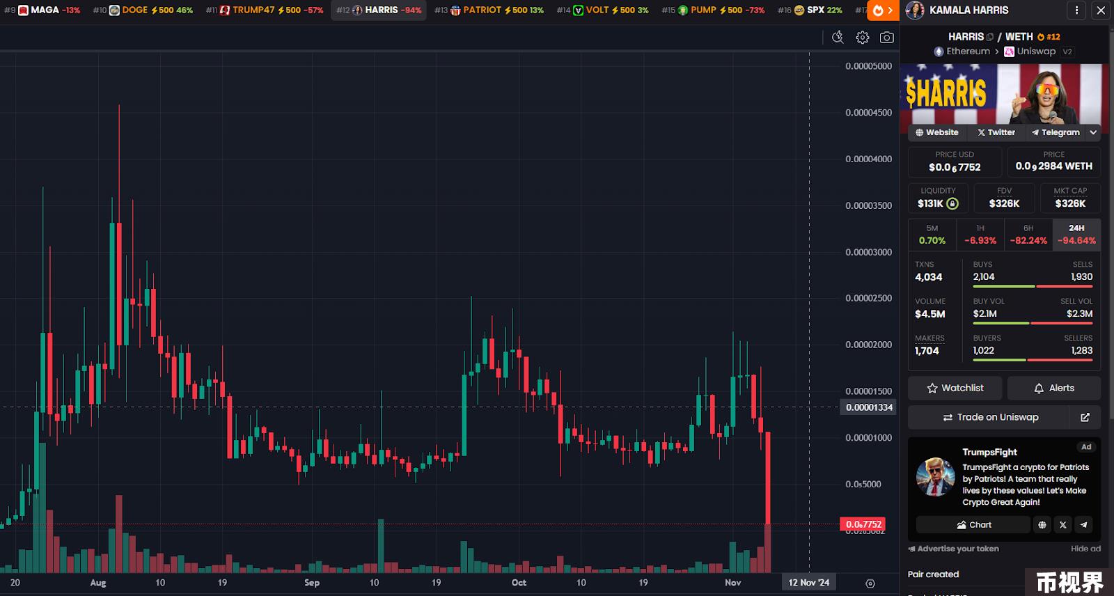Click the 12 Nov '24 date label
Viewport: 1114px width, 596px height.
point(809,583)
